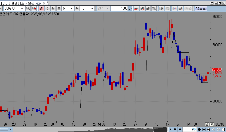Select the daily (일) chart period
Viewport: 226px width, 132px height.
click(x=41, y=9)
